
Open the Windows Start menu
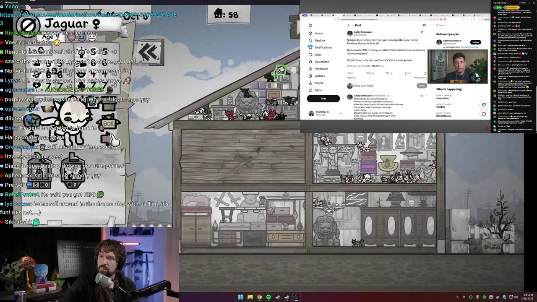pyautogui.click(x=240, y=297)
